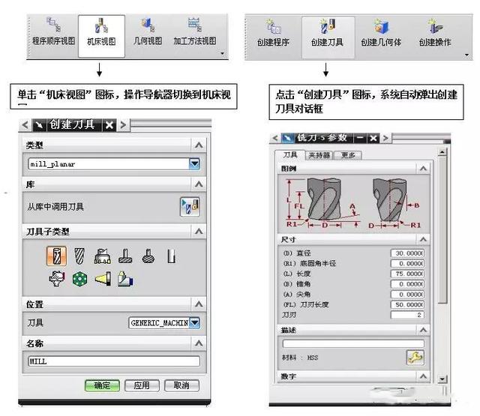480x416 pixels.
Task: Open the mill_planar type dropdown
Action: pos(194,164)
